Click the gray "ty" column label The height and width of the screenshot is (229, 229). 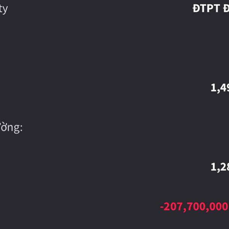[4, 9]
